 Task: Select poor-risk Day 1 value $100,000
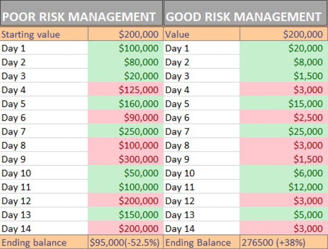point(126,48)
